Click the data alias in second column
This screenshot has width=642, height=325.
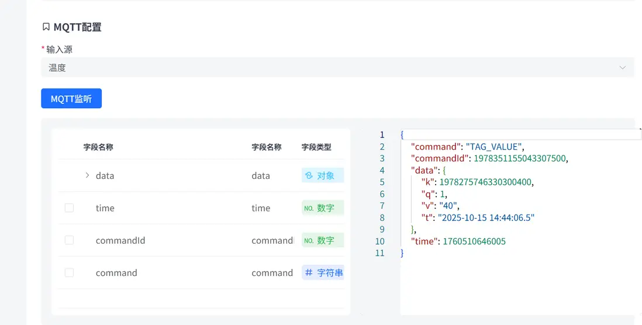tap(261, 175)
